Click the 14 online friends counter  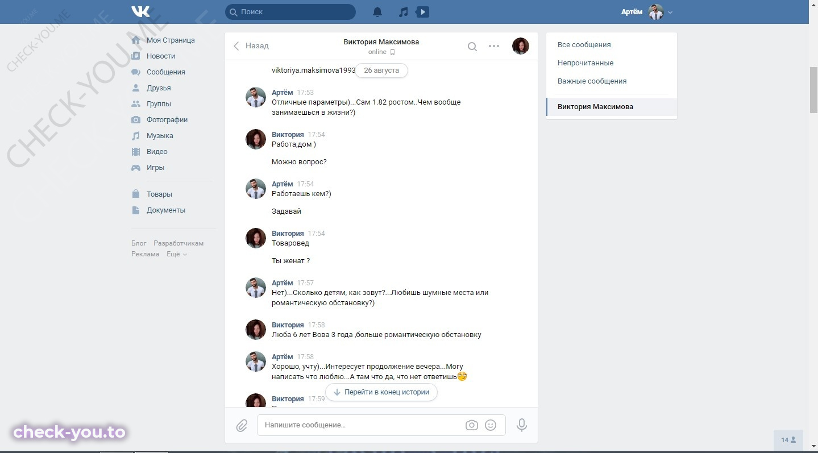(788, 440)
